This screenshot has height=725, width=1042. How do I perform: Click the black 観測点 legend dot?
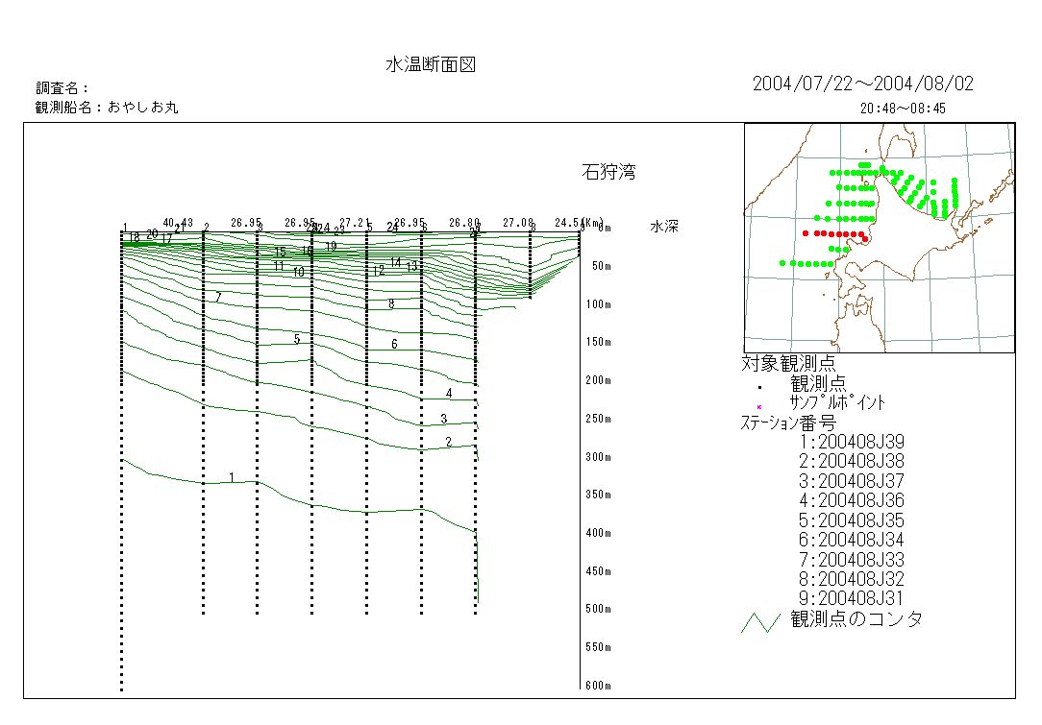758,386
